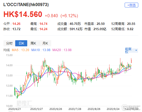Click the 今开 value 14.26
142x112 pixels.
16,24
